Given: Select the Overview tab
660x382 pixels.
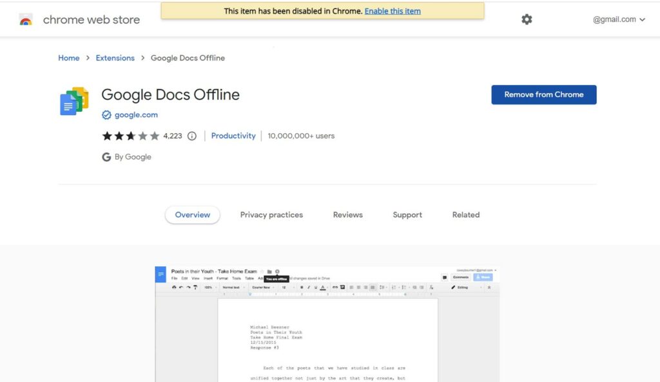Looking at the screenshot, I should click(x=192, y=215).
